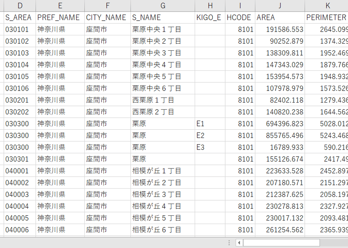Select column D header

20,6
